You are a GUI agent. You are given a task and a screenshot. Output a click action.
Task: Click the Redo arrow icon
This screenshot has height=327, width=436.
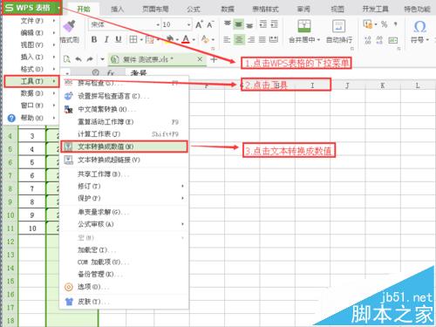tap(90, 59)
